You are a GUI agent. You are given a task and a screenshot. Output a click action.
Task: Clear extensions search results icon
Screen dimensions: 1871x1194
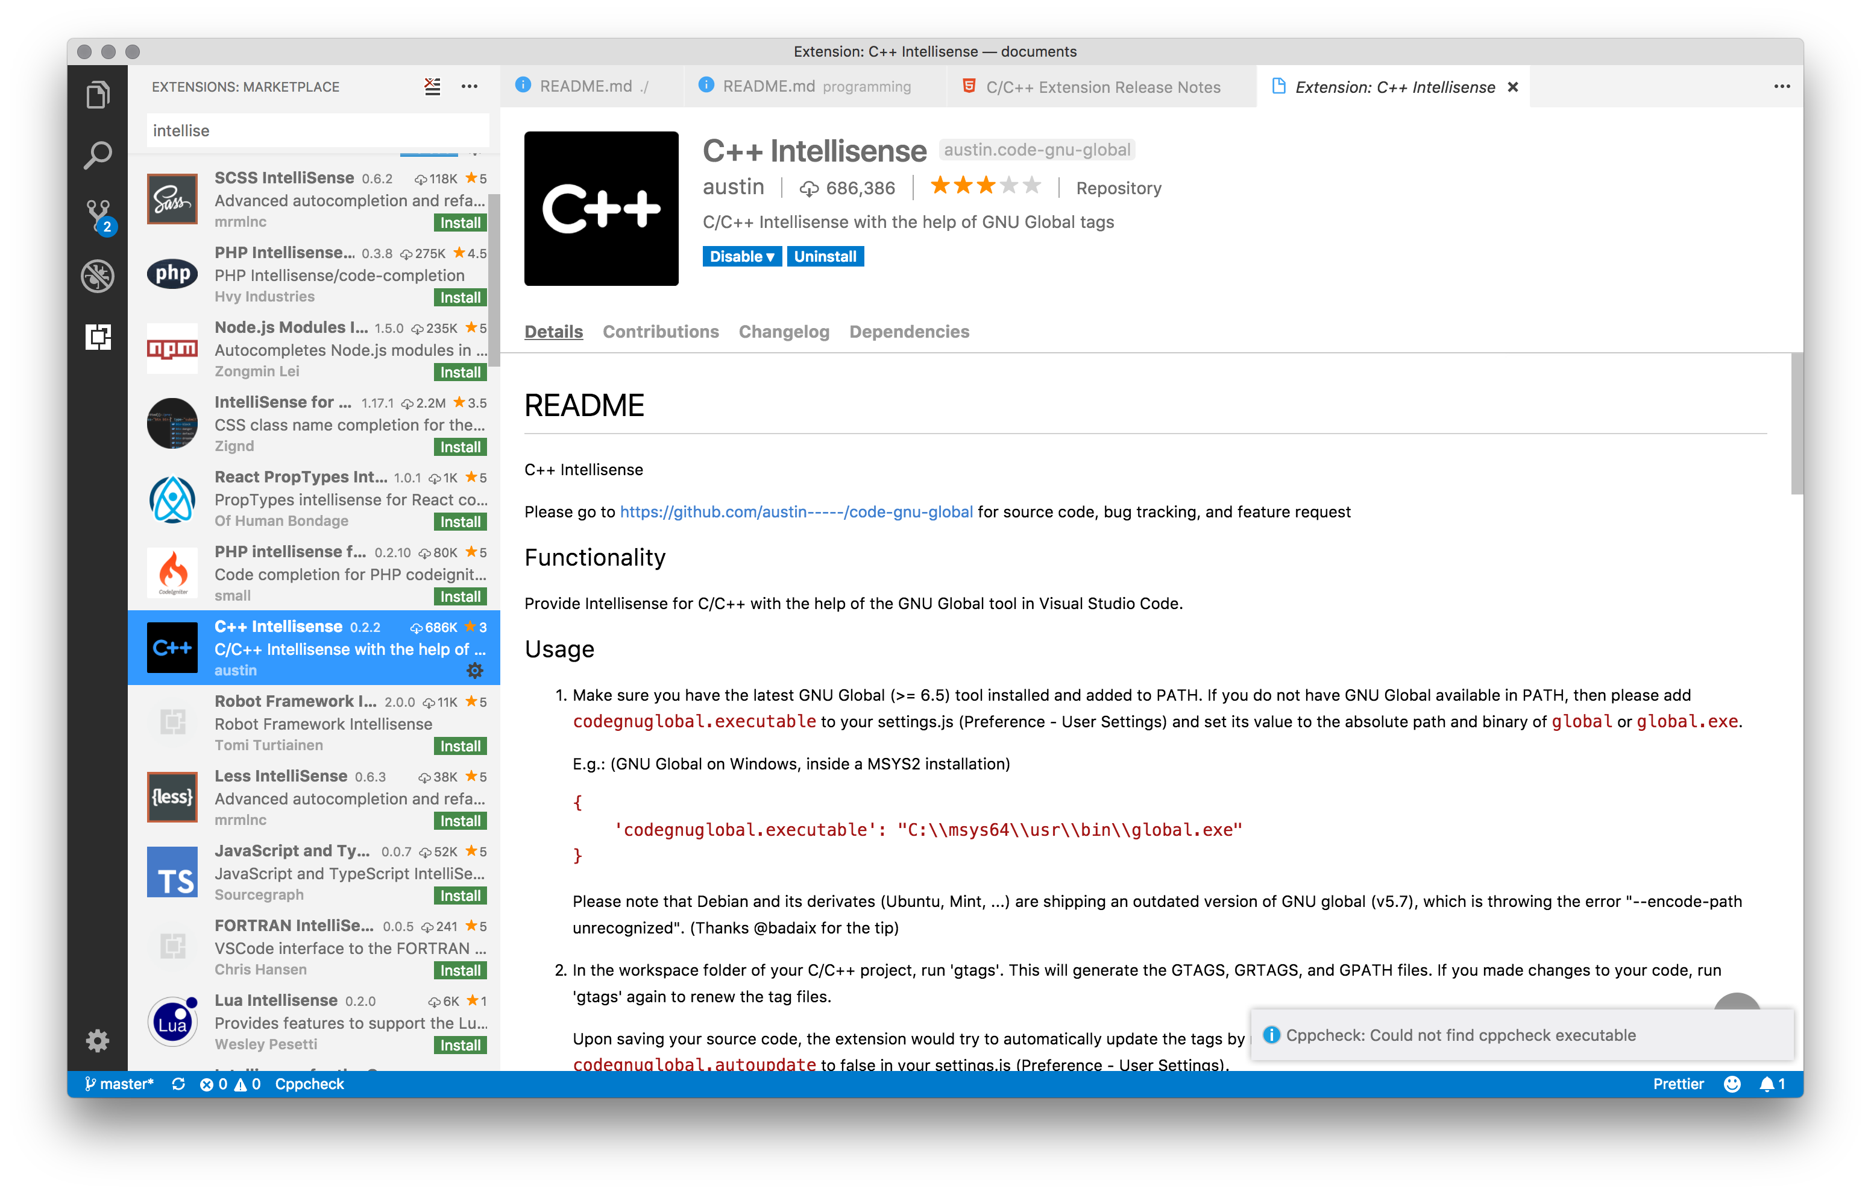pos(432,86)
